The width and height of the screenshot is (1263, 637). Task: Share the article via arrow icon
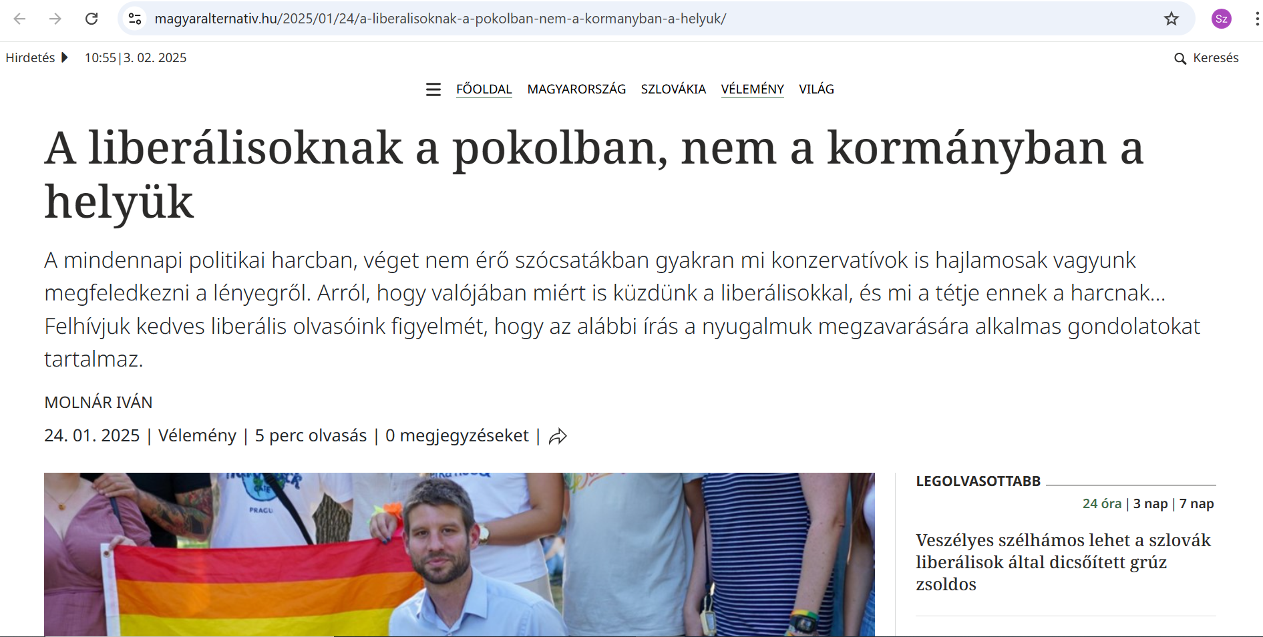pos(558,437)
